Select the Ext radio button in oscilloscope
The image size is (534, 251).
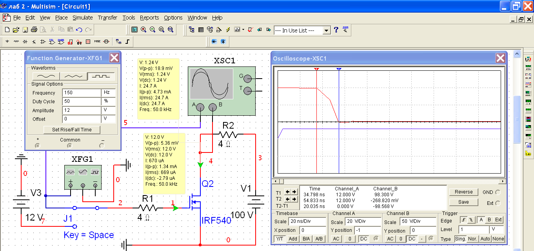tap(498, 203)
